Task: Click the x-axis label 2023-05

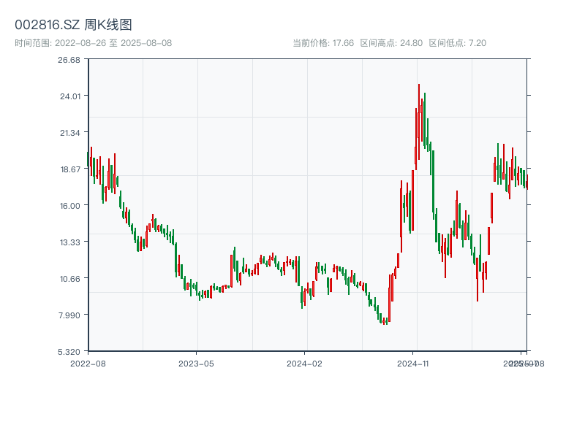Action: [196, 364]
